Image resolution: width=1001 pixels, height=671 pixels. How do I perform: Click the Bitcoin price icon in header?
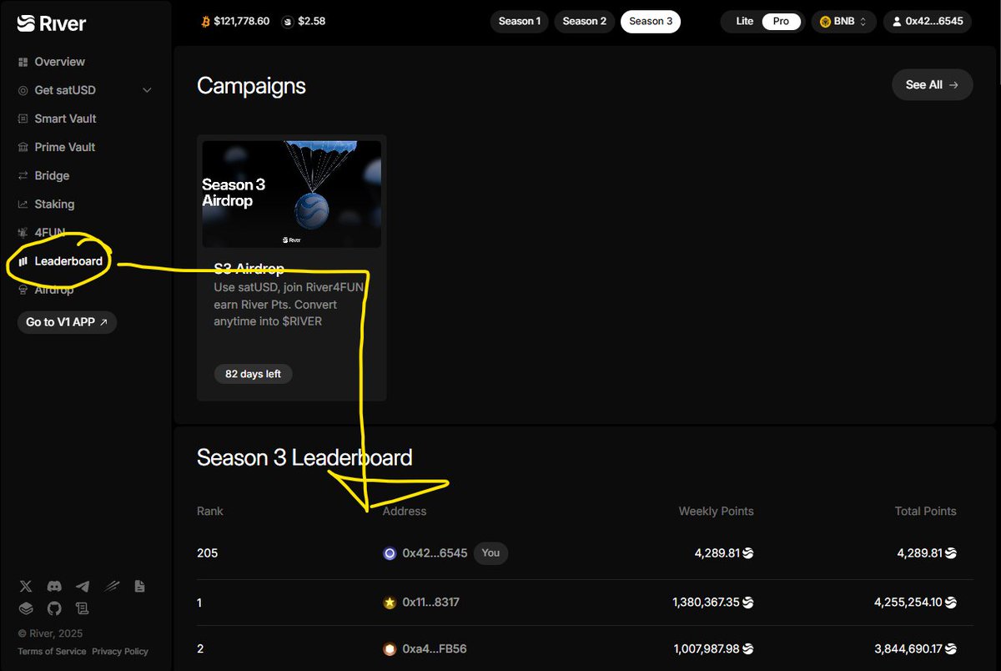tap(206, 22)
